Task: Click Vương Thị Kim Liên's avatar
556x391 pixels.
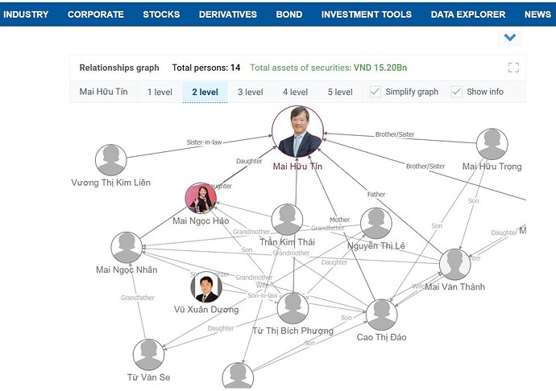Action: [x=111, y=160]
